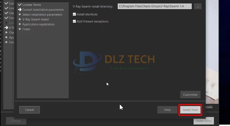Click the Add firewall exceptions label text
The height and width of the screenshot is (126, 230).
92,21
